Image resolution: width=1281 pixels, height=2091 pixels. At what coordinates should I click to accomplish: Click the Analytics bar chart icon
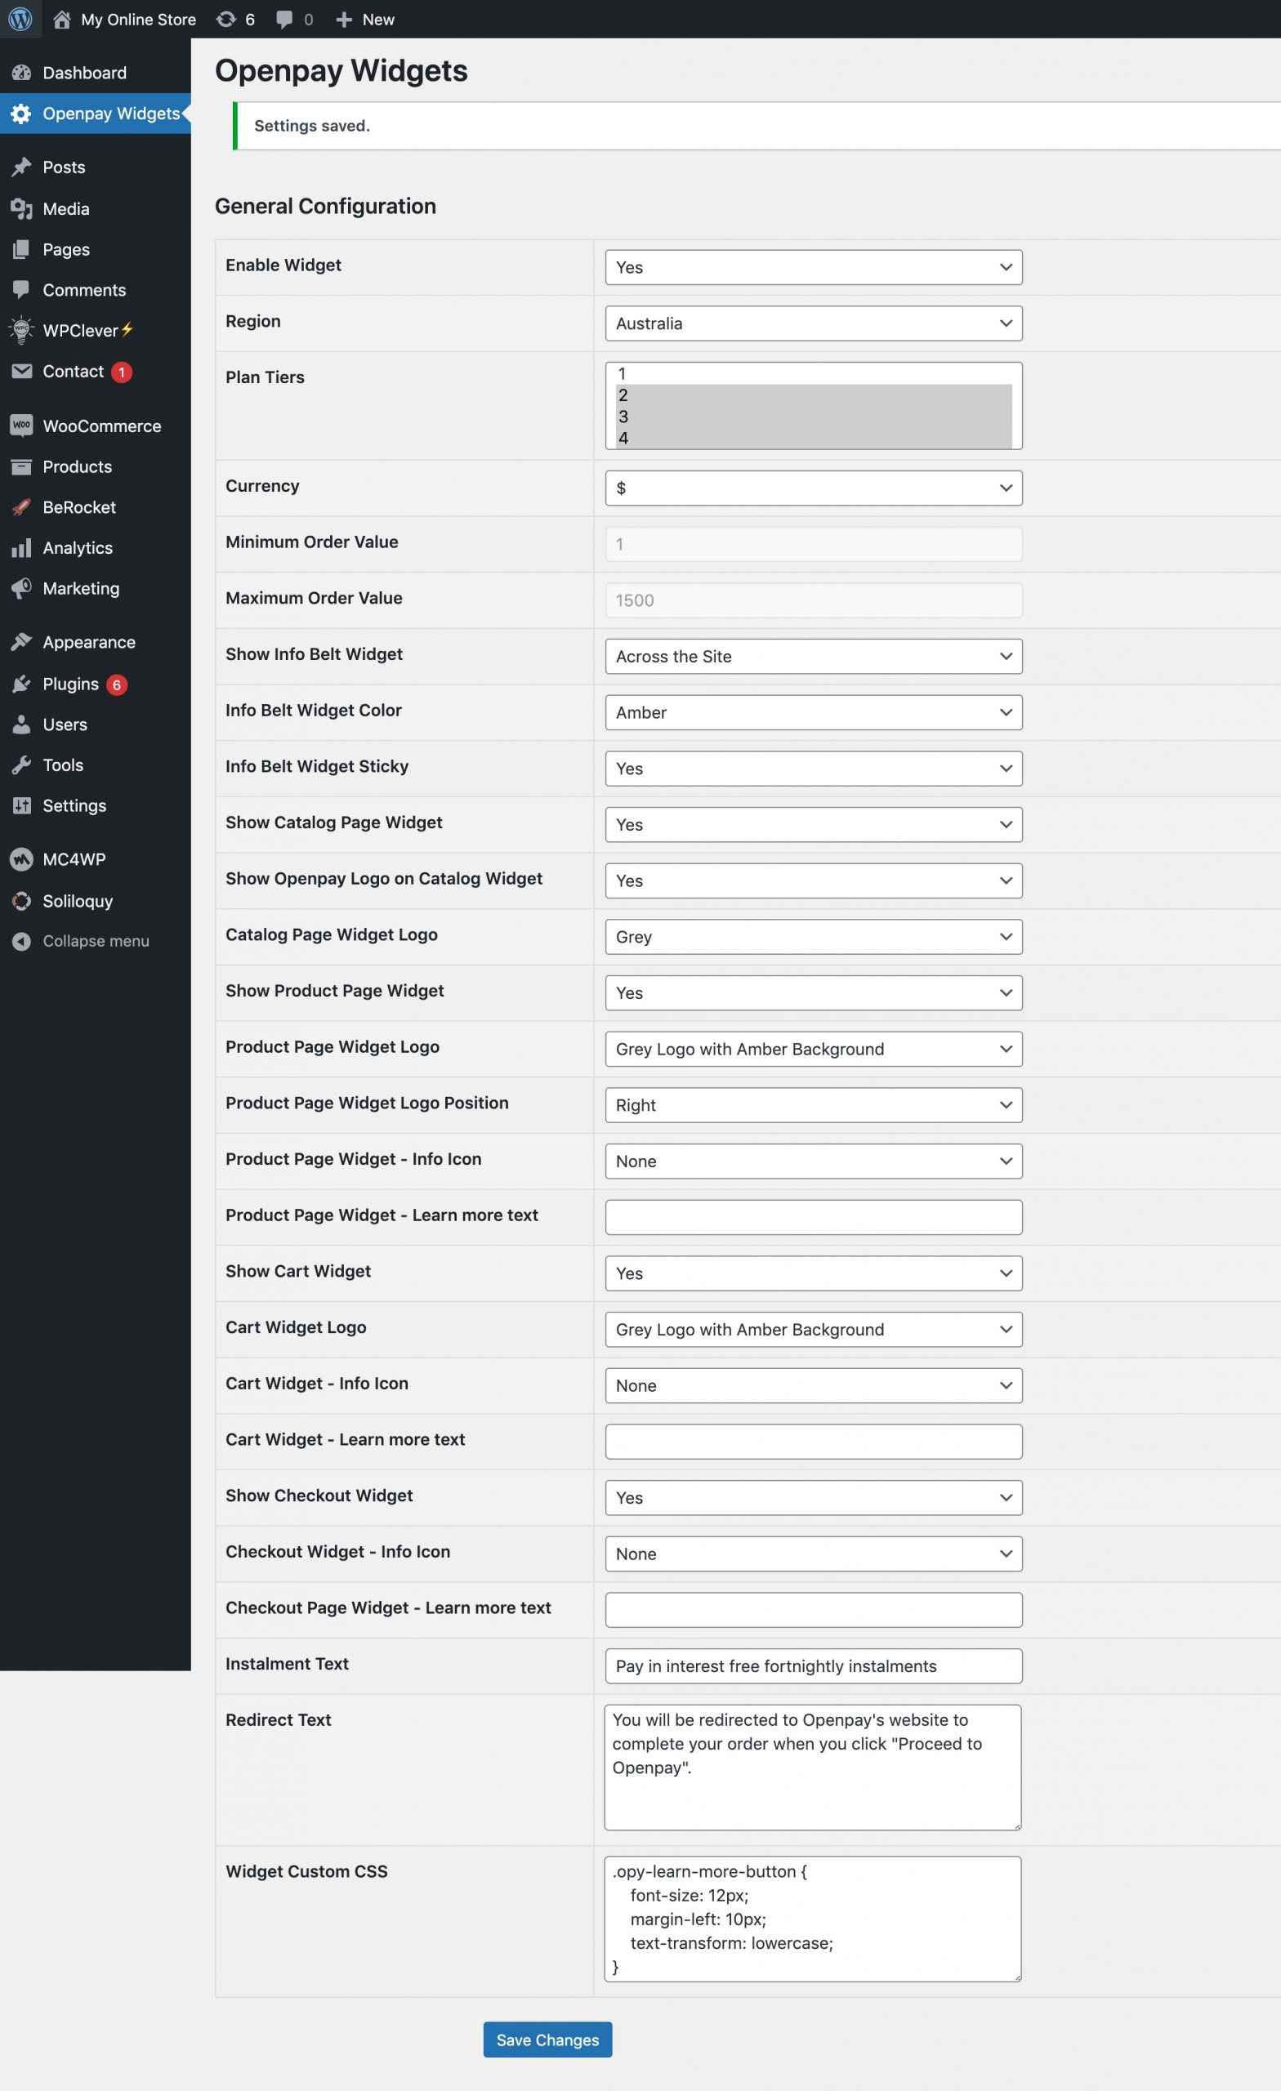point(21,548)
